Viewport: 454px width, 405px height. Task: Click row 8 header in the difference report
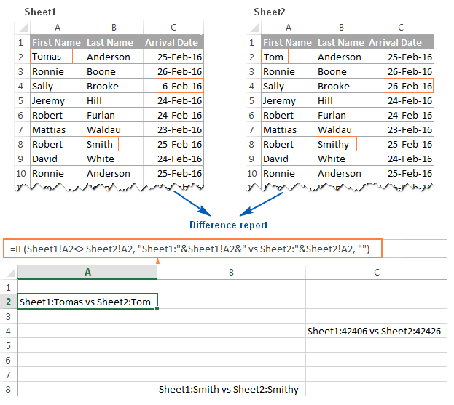(9, 389)
